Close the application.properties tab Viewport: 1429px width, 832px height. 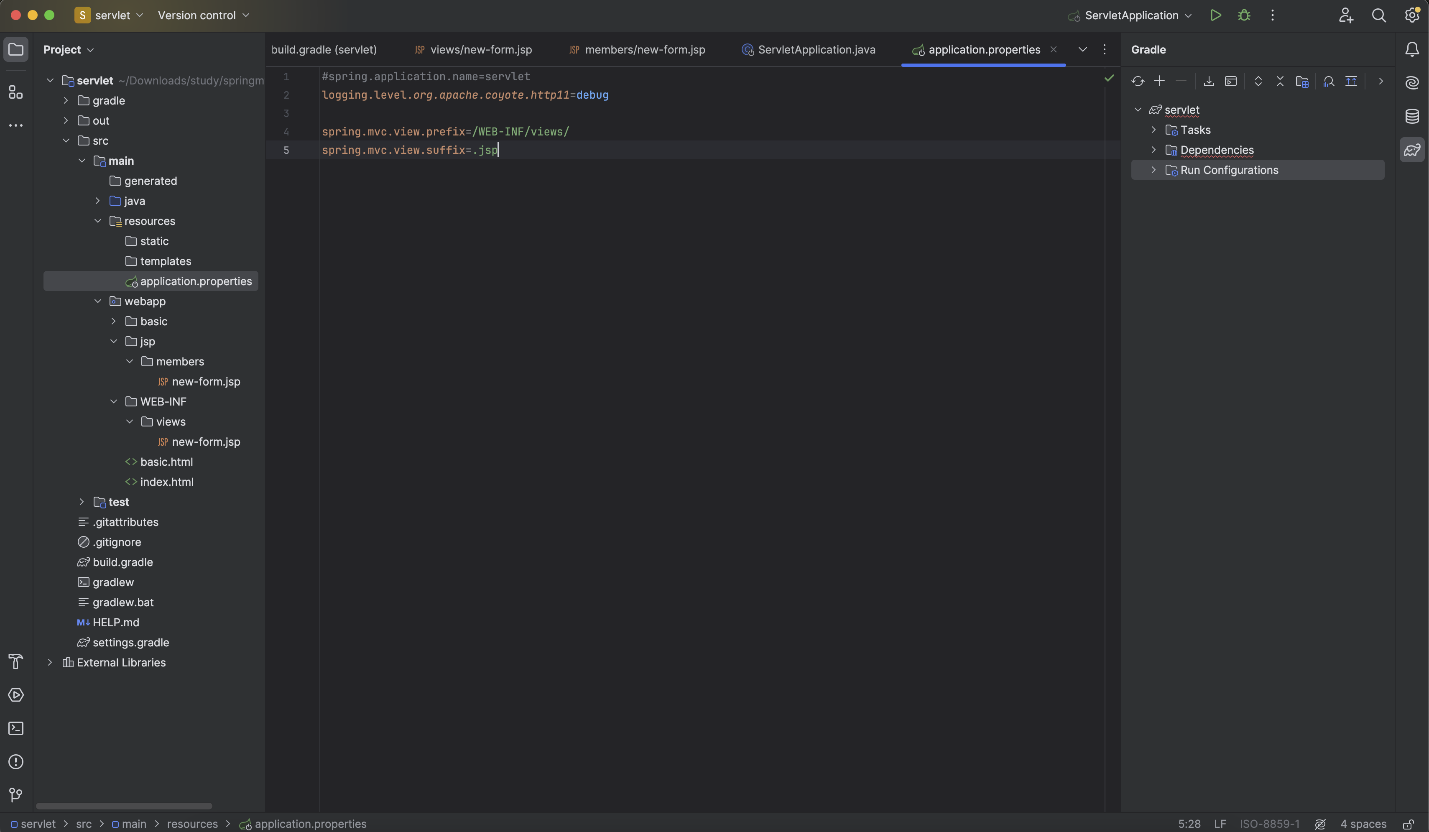tap(1053, 49)
